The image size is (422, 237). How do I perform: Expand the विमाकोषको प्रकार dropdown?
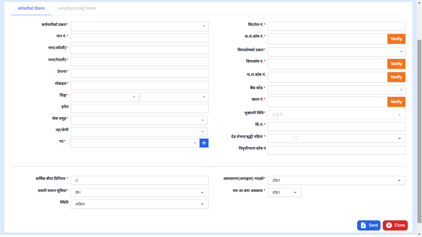point(336,52)
